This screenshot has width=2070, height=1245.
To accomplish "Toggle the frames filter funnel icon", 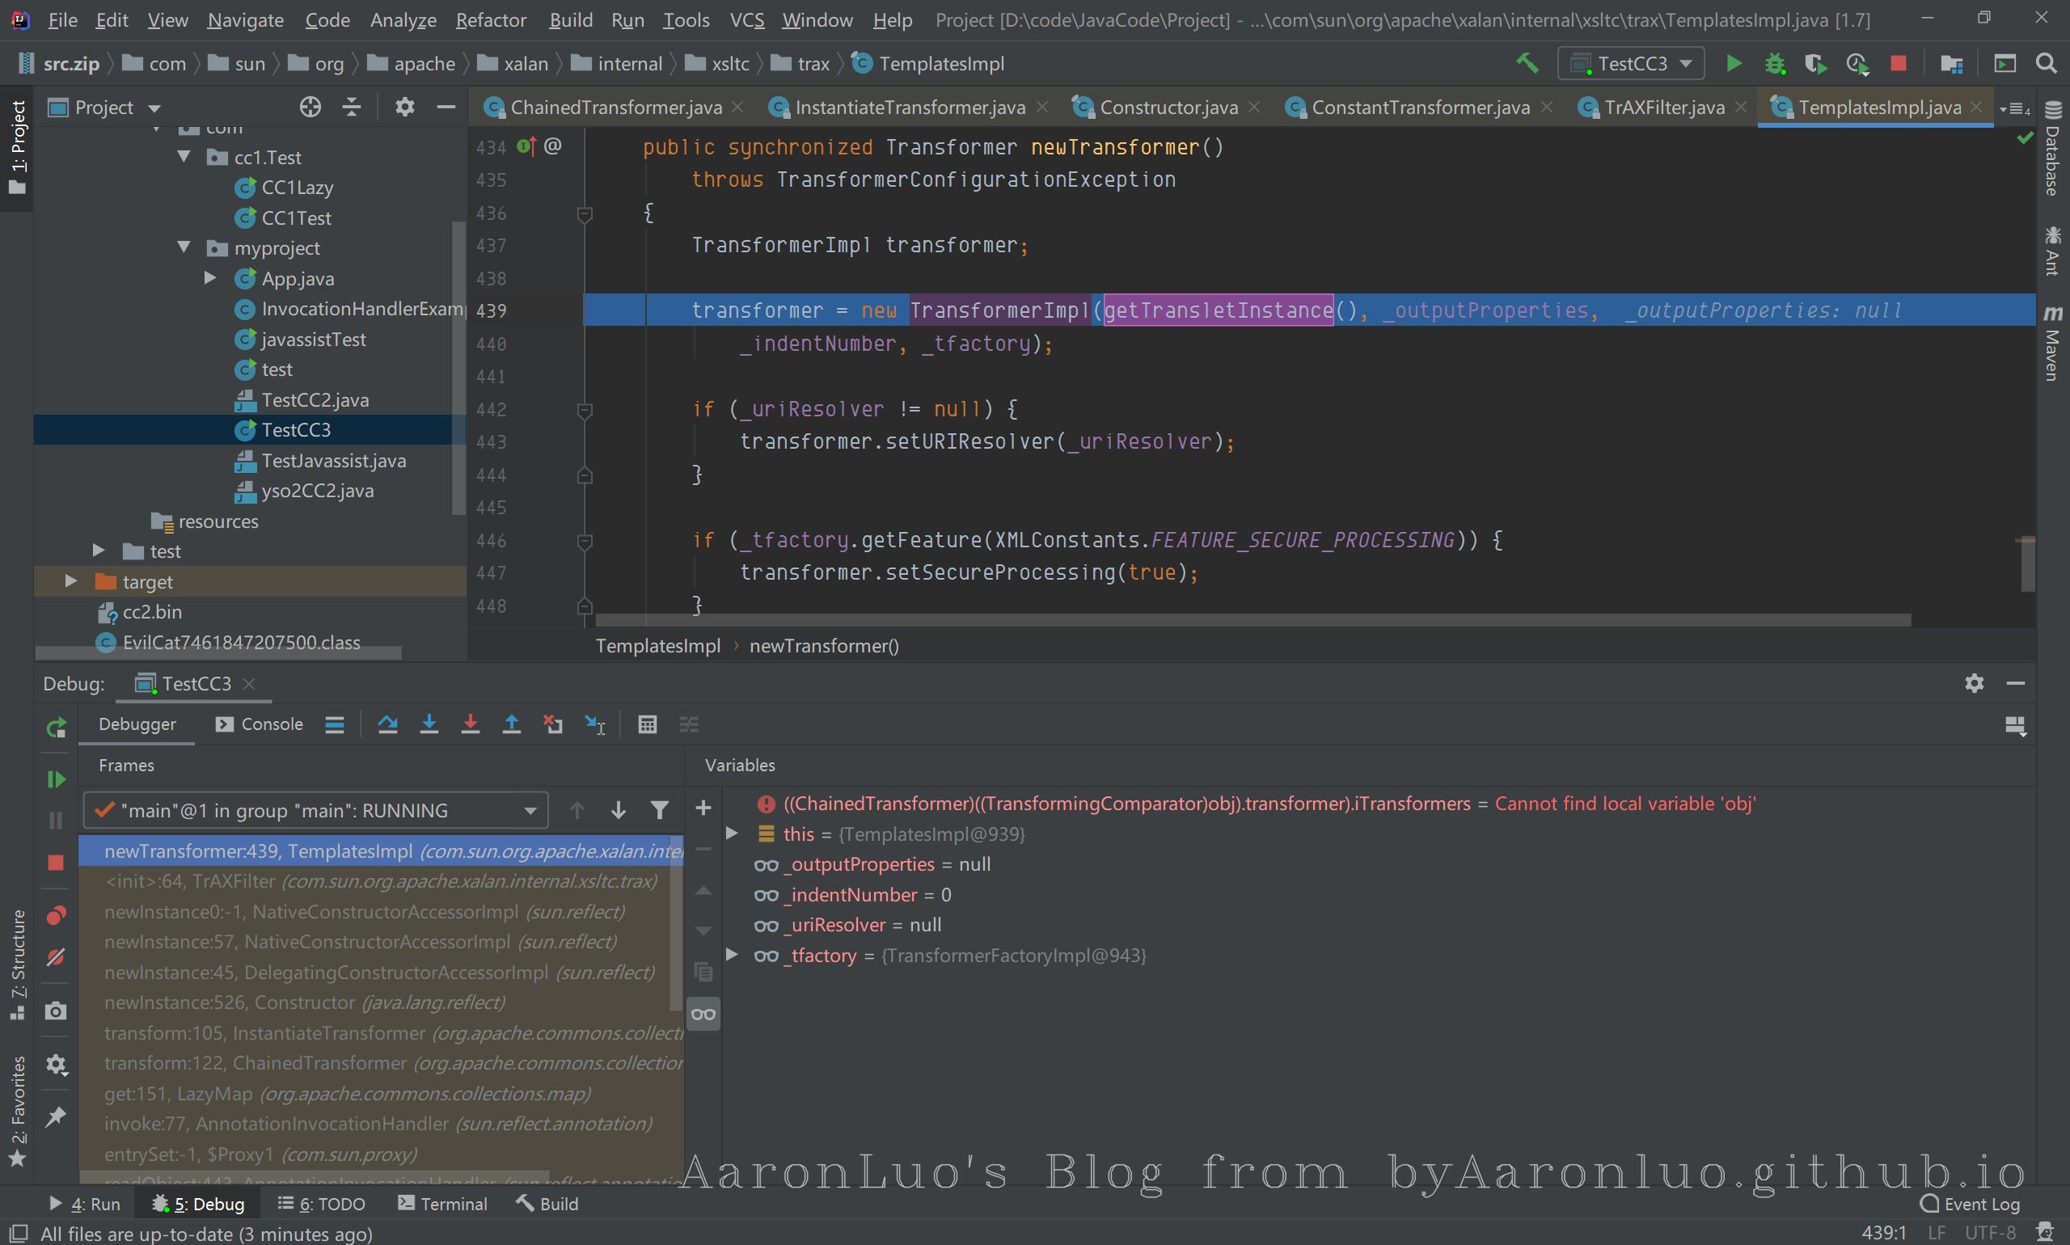I will coord(660,810).
